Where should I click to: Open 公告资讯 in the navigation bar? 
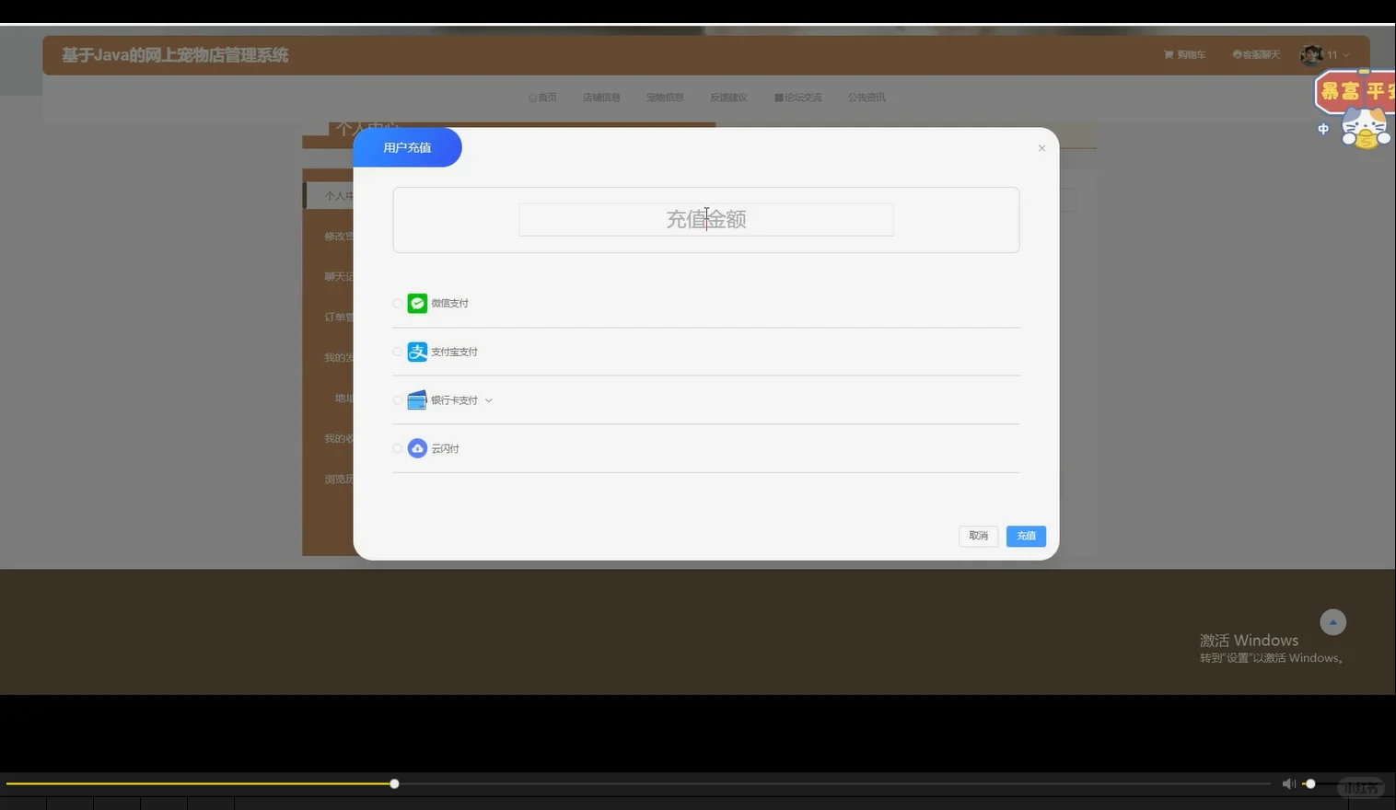click(867, 98)
